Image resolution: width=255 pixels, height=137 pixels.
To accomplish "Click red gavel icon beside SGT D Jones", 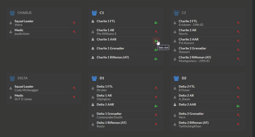I will click(x=74, y=97).
